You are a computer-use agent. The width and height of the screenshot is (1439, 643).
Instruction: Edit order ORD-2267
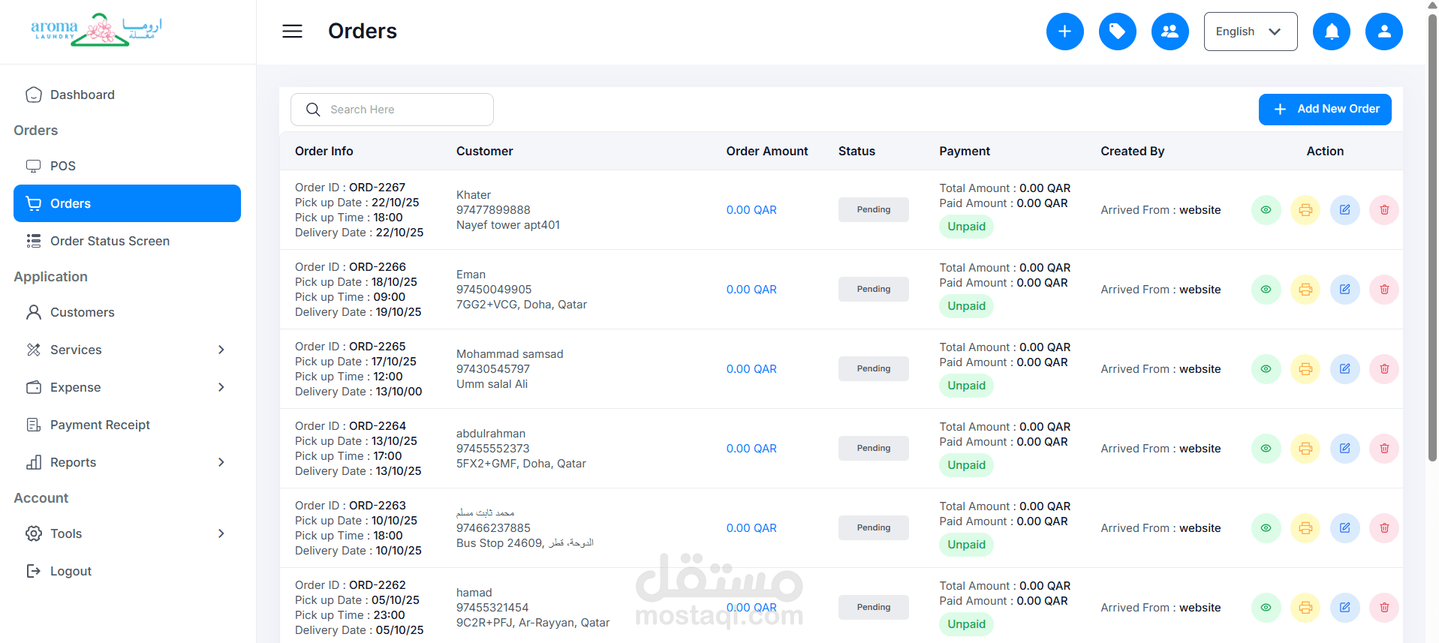click(x=1345, y=210)
